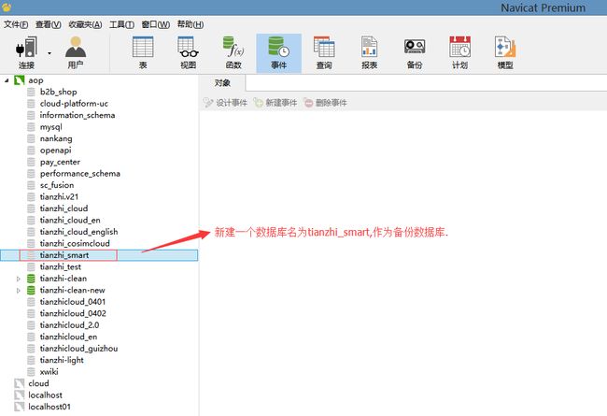Select the View (视图) glasses icon
The height and width of the screenshot is (416, 607).
coord(188,52)
